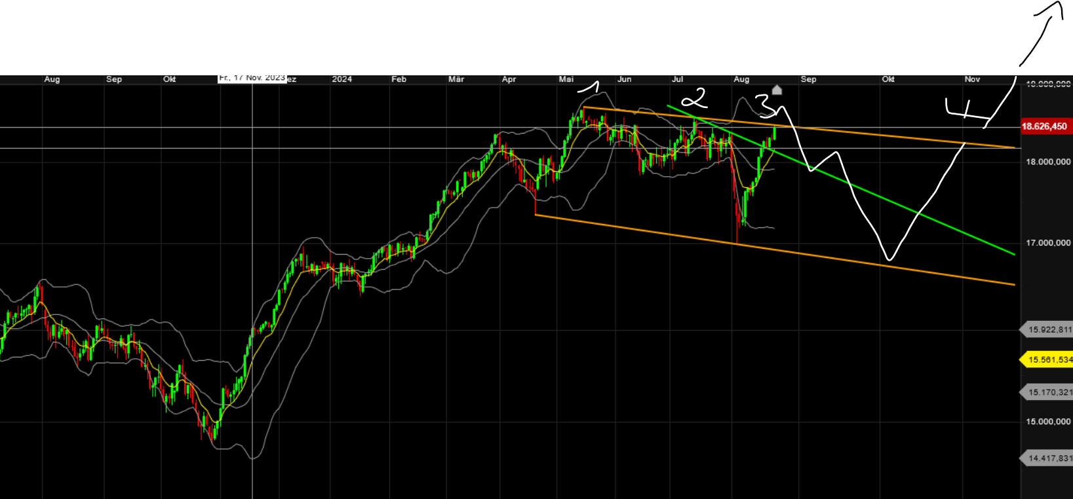Click the gray 15.922,811 price level tag
Image resolution: width=1073 pixels, height=499 pixels.
1047,329
